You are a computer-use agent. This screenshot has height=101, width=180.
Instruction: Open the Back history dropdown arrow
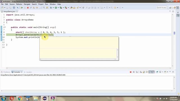coord(118,8)
